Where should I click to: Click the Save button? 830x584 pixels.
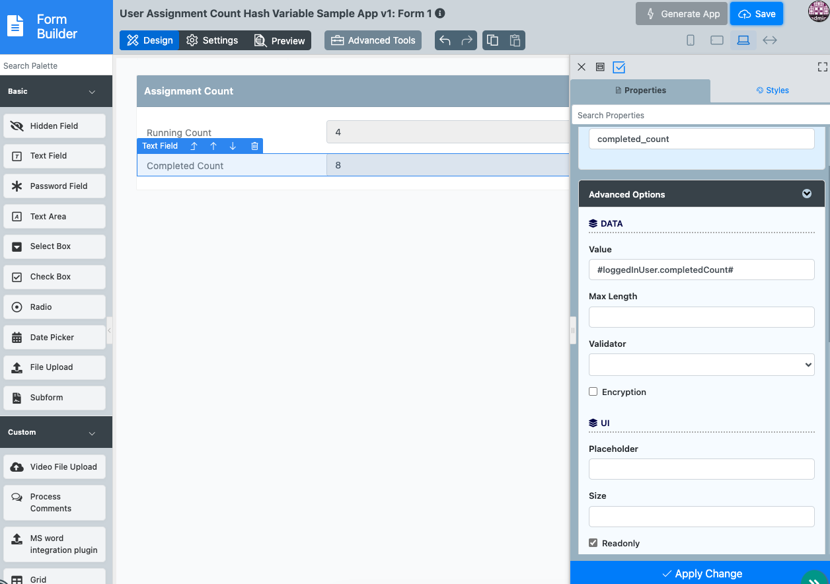757,14
